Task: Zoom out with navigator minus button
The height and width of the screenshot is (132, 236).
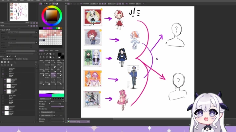Action: pos(31,23)
